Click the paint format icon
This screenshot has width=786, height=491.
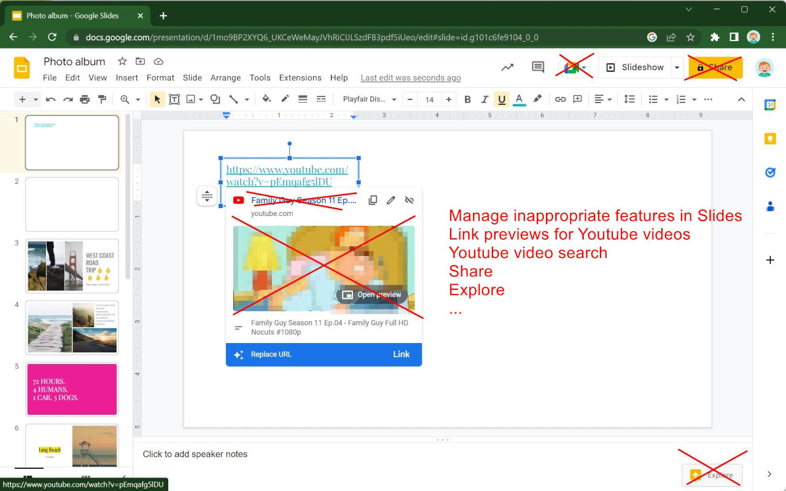coord(102,99)
